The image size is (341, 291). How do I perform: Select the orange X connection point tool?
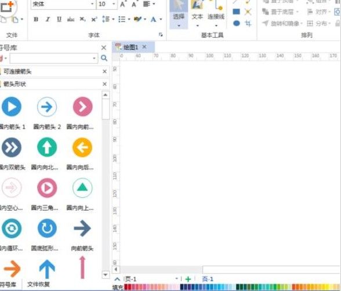click(248, 12)
